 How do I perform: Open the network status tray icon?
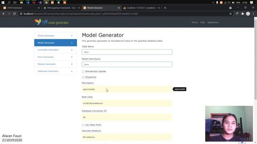point(225,2)
